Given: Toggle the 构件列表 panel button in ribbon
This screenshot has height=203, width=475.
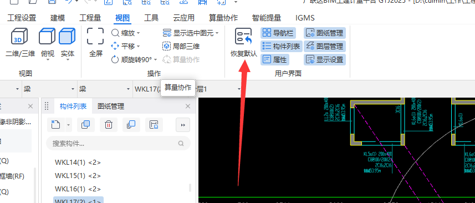Looking at the screenshot, I should point(282,46).
